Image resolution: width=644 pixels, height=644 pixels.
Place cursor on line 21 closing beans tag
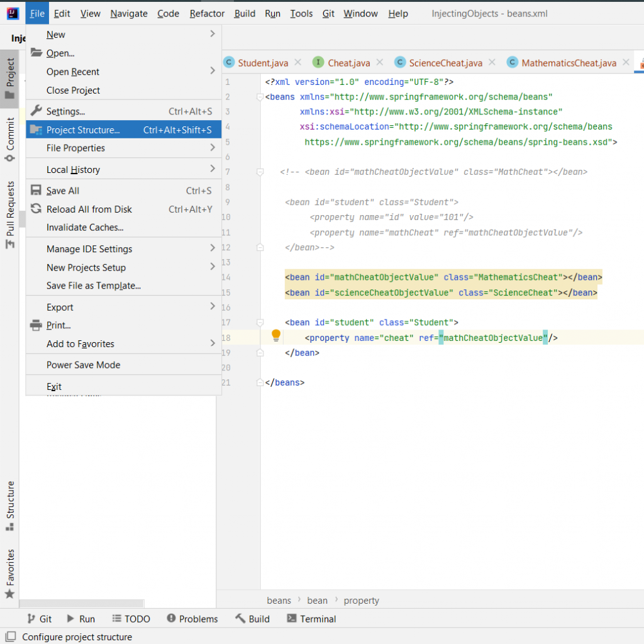tap(285, 382)
